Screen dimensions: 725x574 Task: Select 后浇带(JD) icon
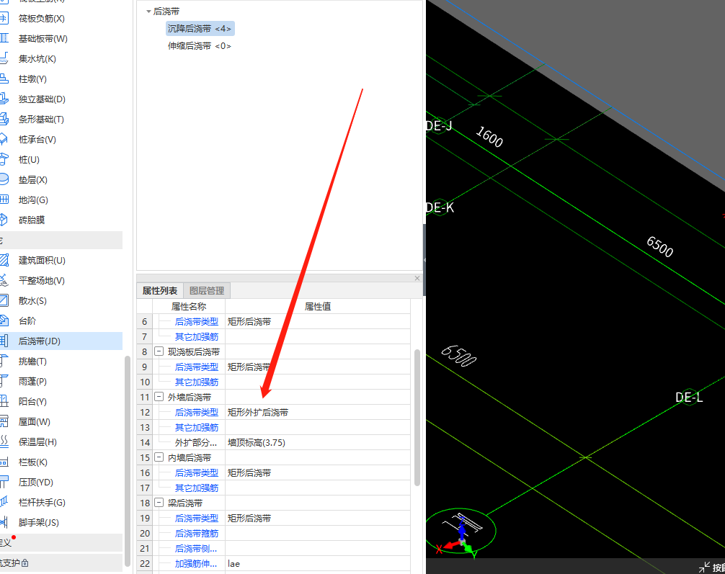pos(4,341)
